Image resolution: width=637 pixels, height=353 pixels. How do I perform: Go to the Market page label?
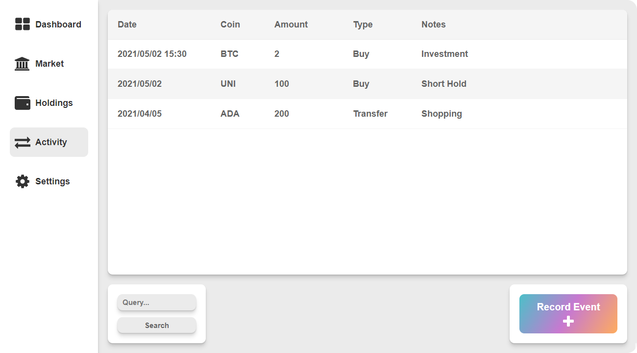click(x=49, y=64)
